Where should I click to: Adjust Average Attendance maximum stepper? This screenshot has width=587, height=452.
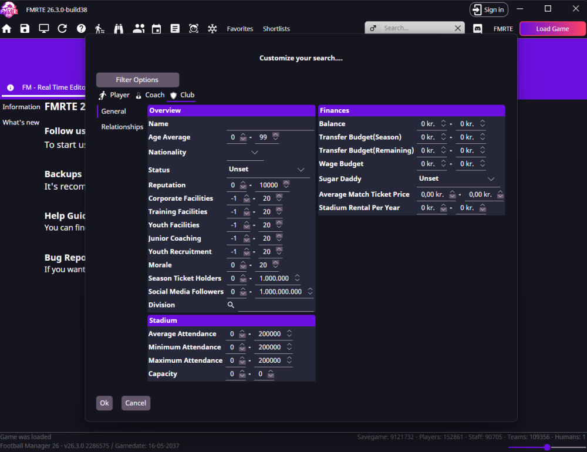[x=289, y=333]
